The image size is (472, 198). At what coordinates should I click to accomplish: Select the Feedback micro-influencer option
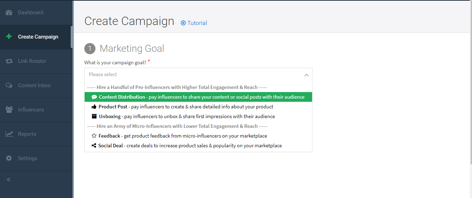(x=179, y=136)
